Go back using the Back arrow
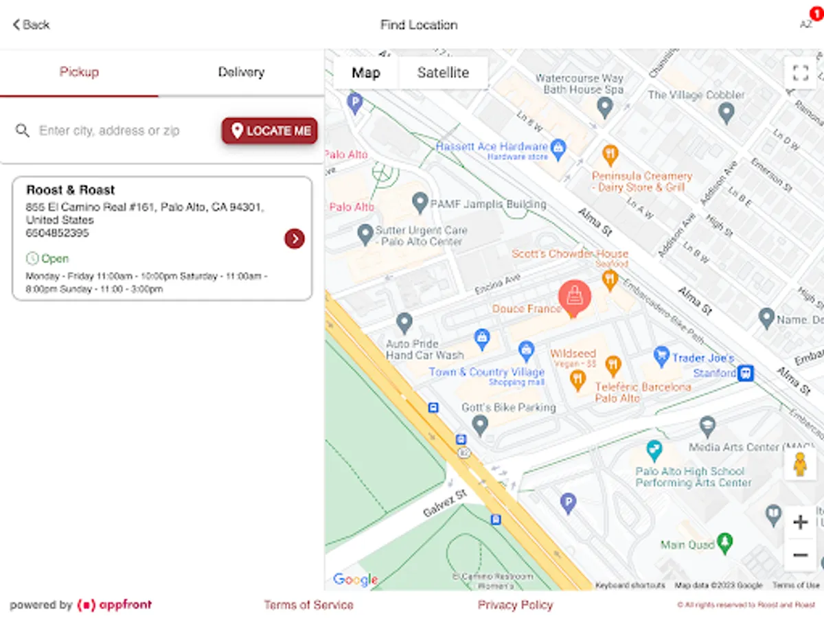 point(31,25)
